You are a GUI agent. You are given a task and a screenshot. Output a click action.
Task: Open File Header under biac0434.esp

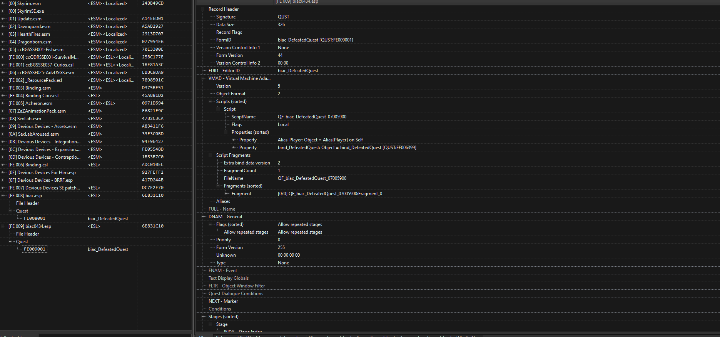[x=27, y=234]
